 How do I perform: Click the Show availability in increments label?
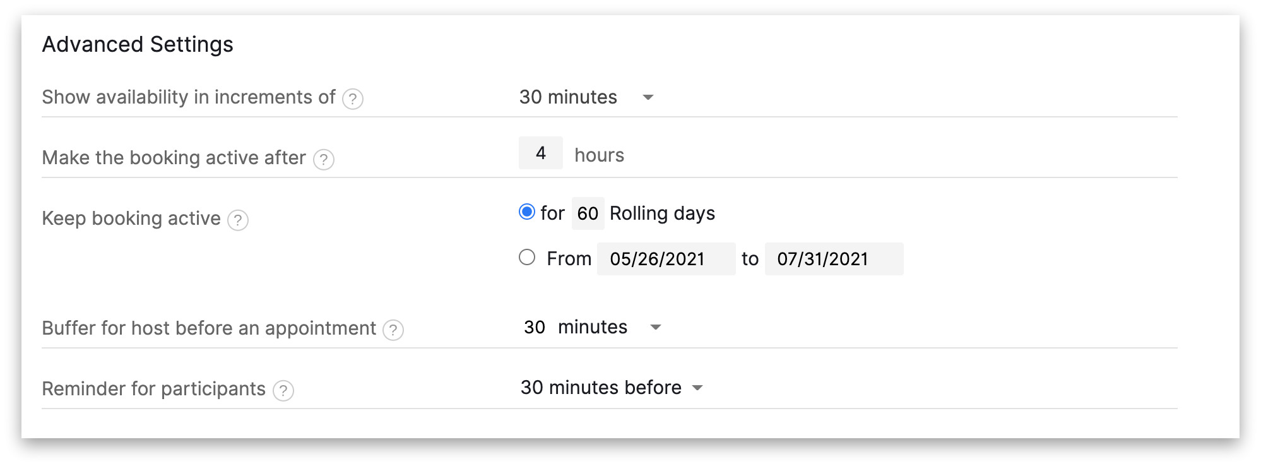click(189, 97)
